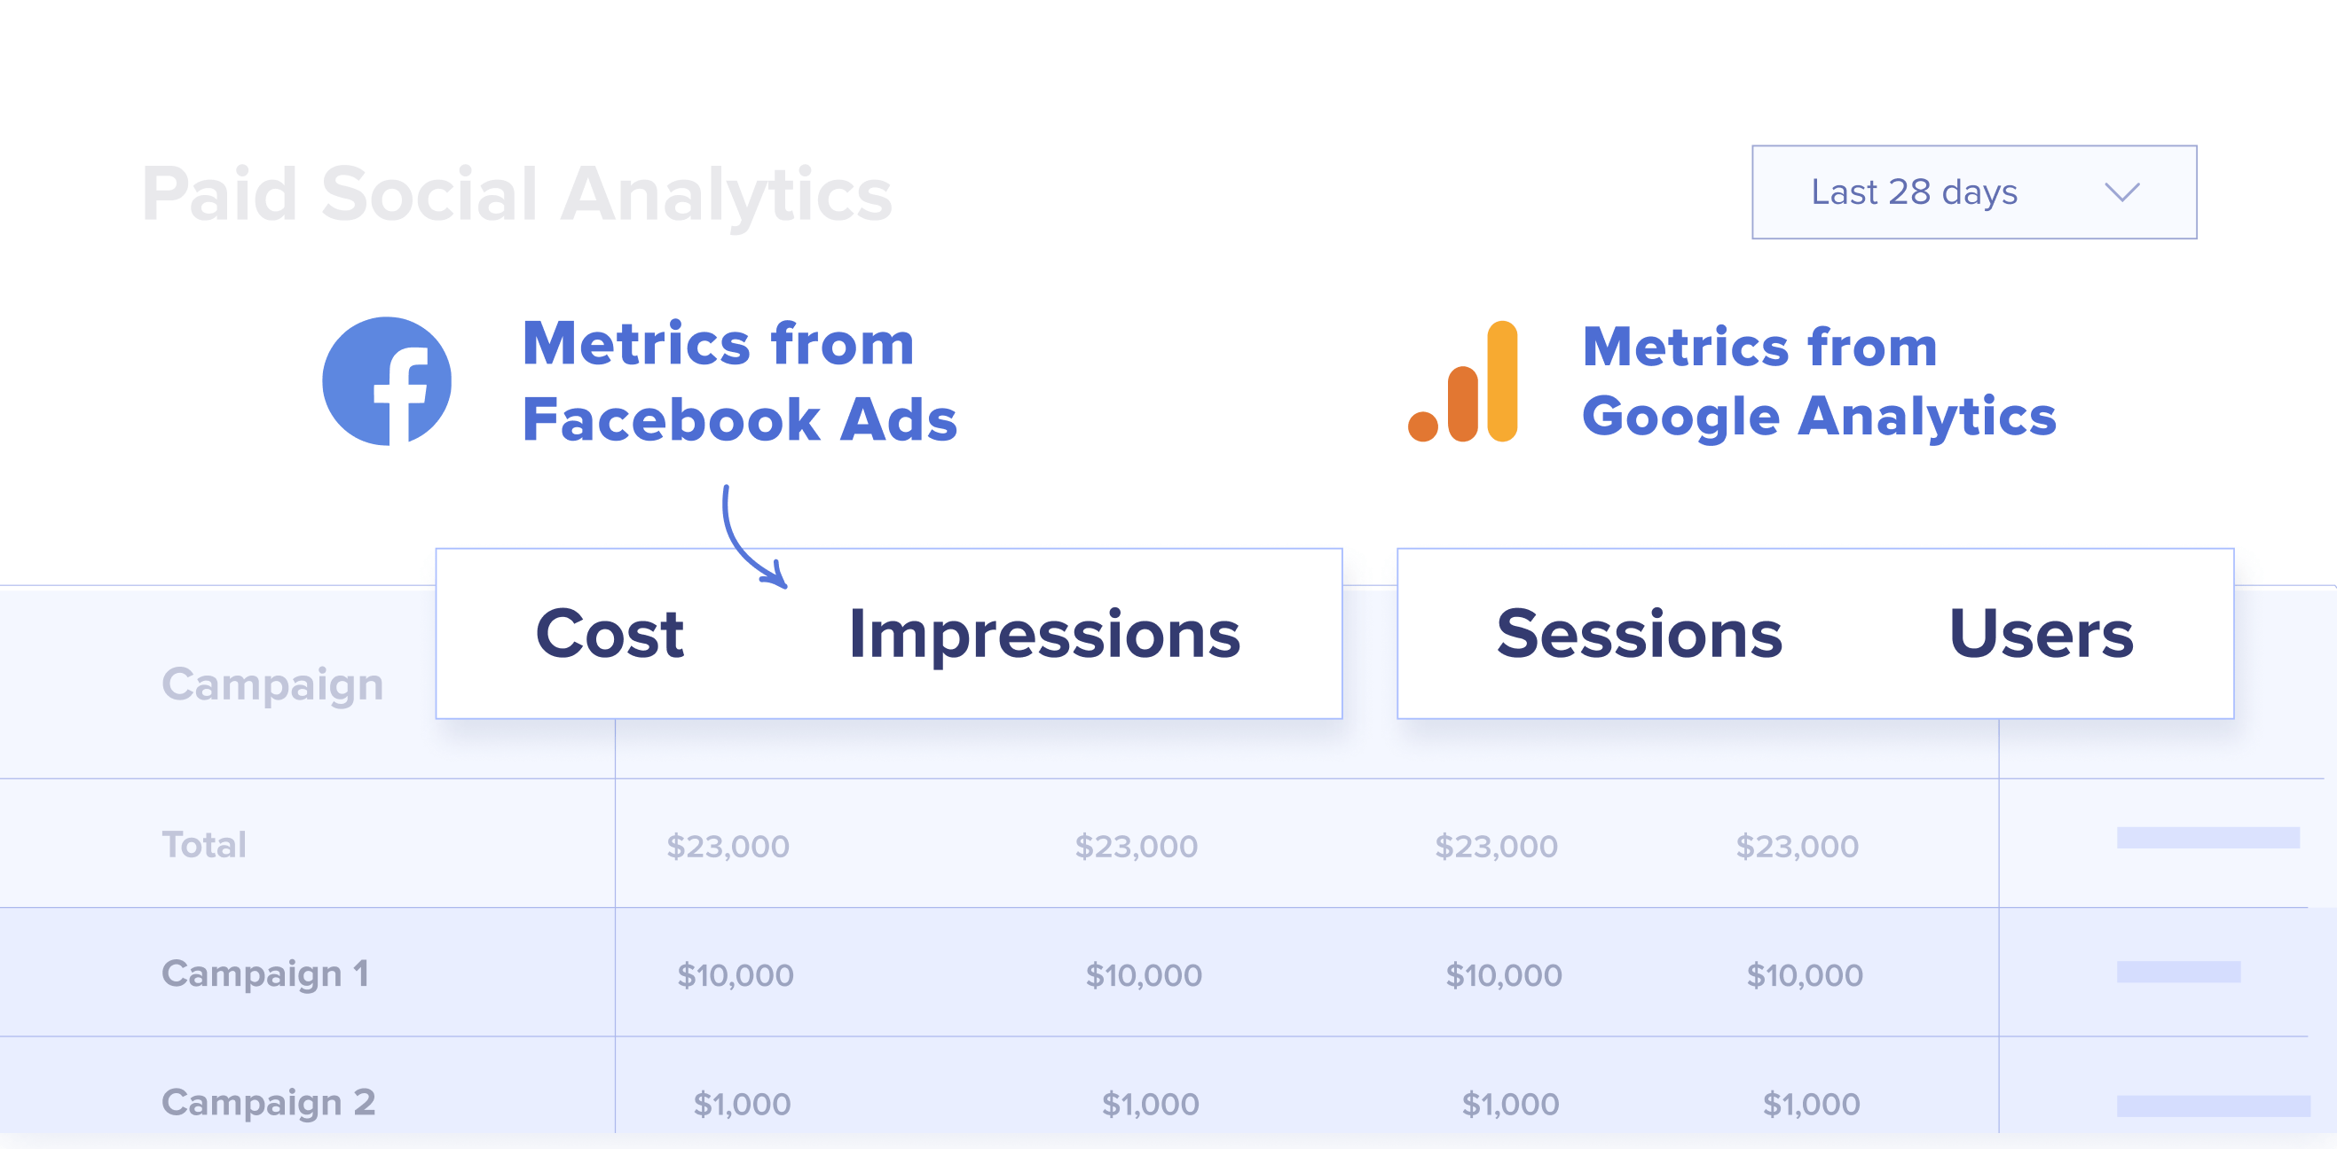The image size is (2337, 1149).
Task: Open the Last 28 days dropdown
Action: [x=1973, y=192]
